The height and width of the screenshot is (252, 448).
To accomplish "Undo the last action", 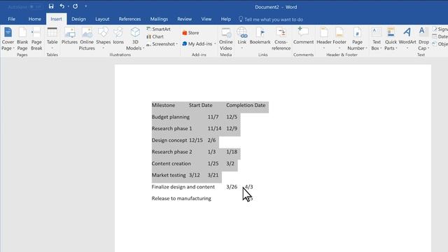I will (x=62, y=6).
